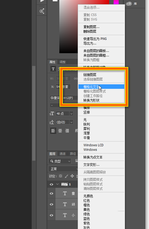The image size is (149, 229).
Task: Set anti-aliasing to 浑厚
Action: (x=101, y=133)
